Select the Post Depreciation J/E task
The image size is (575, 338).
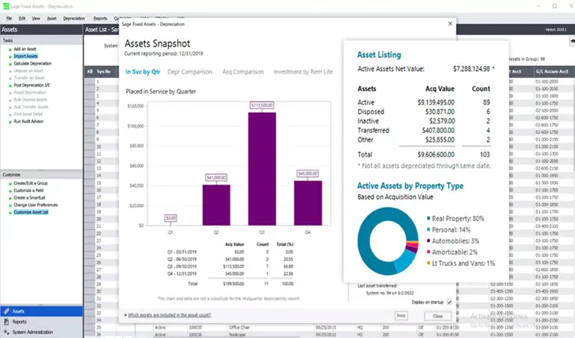(32, 85)
